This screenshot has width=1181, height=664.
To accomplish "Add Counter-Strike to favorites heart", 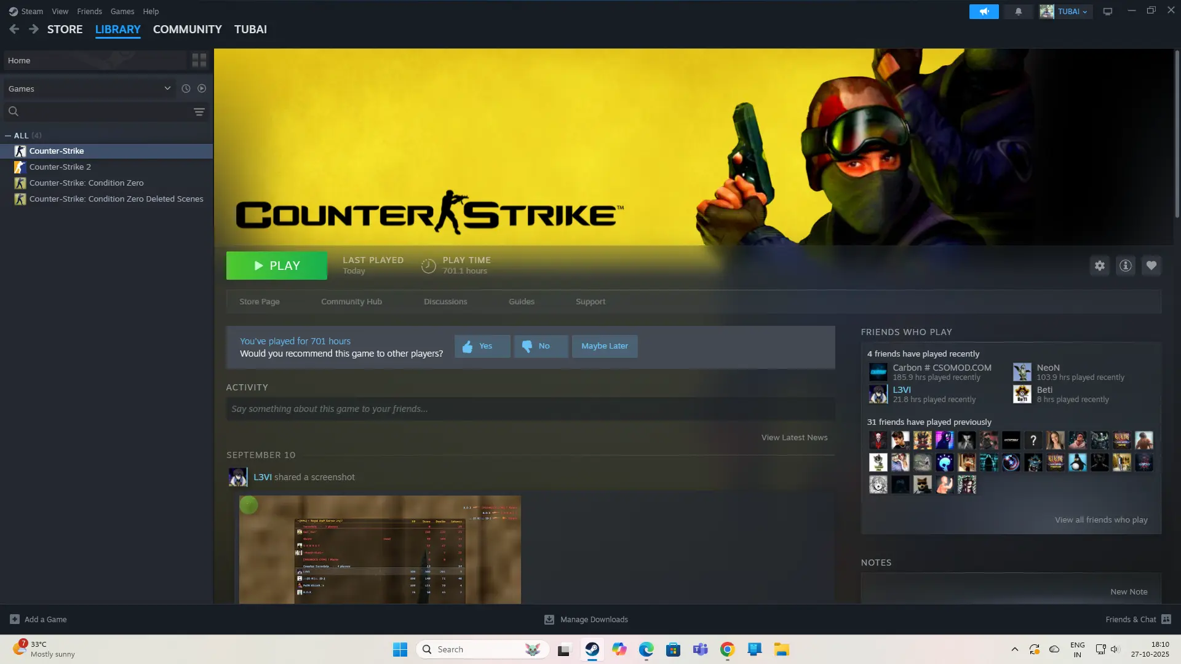I will click(1151, 266).
